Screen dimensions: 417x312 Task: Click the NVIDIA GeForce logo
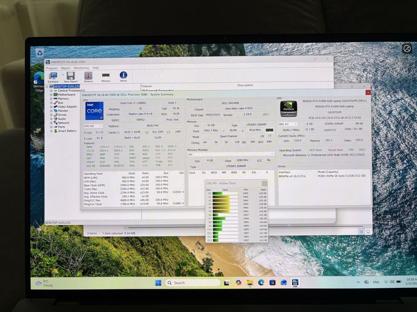pos(289,109)
